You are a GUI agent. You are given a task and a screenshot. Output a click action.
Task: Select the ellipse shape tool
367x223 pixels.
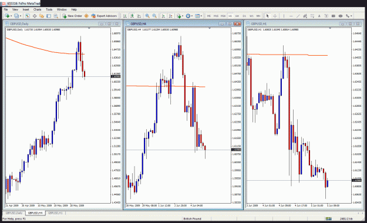point(341,16)
